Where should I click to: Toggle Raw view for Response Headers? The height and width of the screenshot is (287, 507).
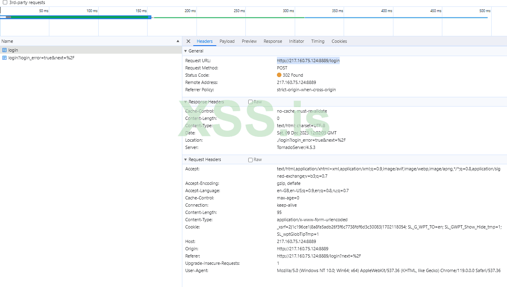(x=250, y=102)
